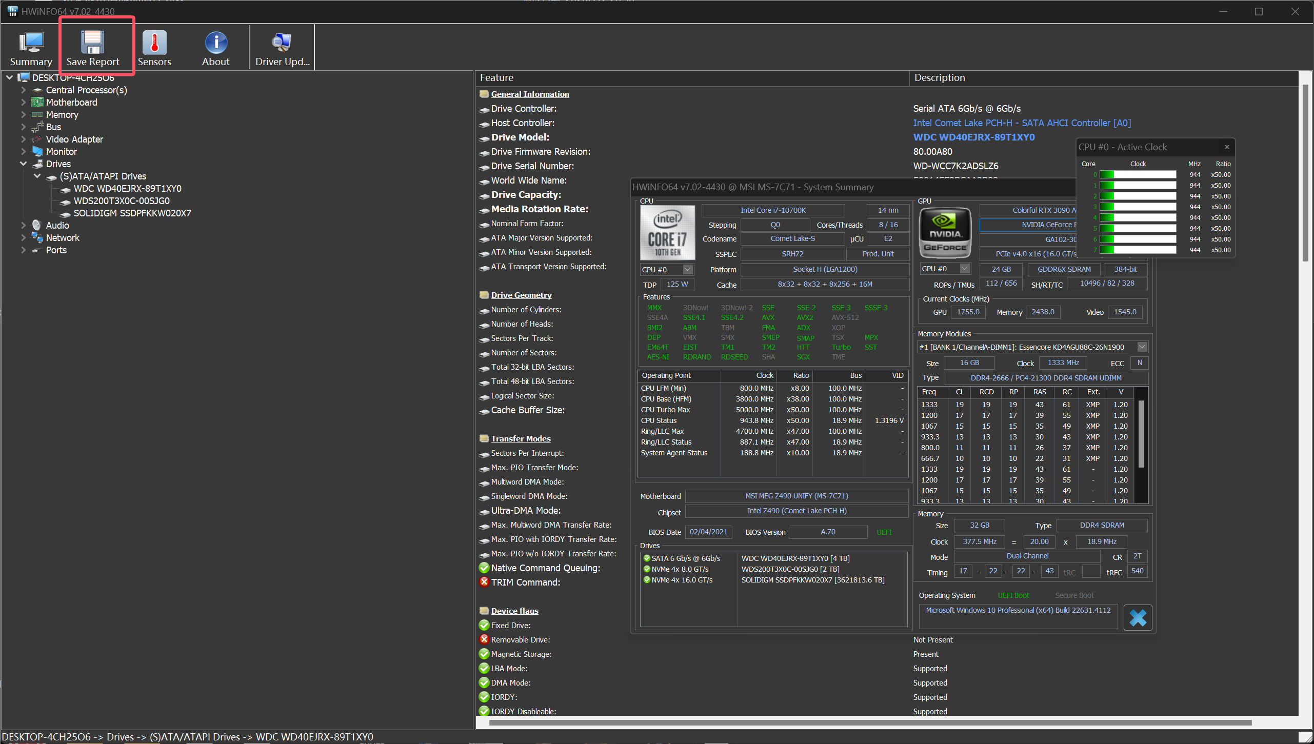The height and width of the screenshot is (744, 1314).
Task: Click the Motherboard tree icon
Action: coord(37,102)
